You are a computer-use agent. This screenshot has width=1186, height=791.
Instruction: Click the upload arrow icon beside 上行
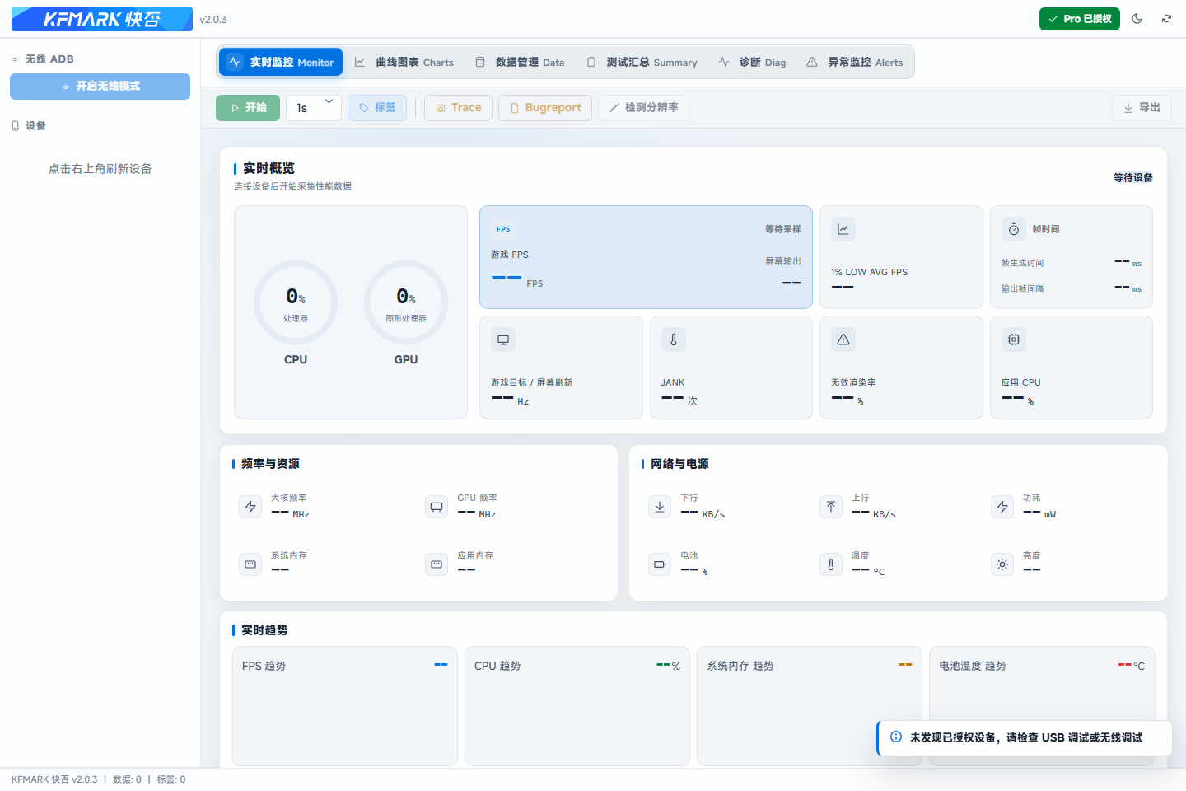click(831, 507)
